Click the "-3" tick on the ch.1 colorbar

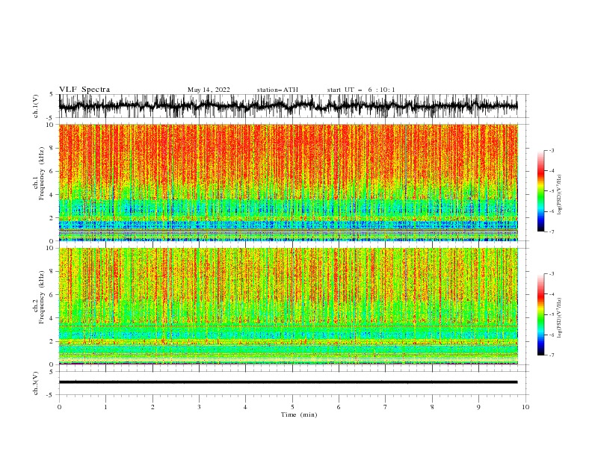click(551, 150)
